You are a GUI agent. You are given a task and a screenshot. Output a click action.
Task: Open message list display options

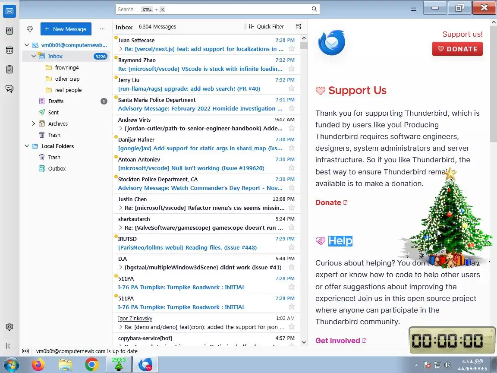[298, 26]
